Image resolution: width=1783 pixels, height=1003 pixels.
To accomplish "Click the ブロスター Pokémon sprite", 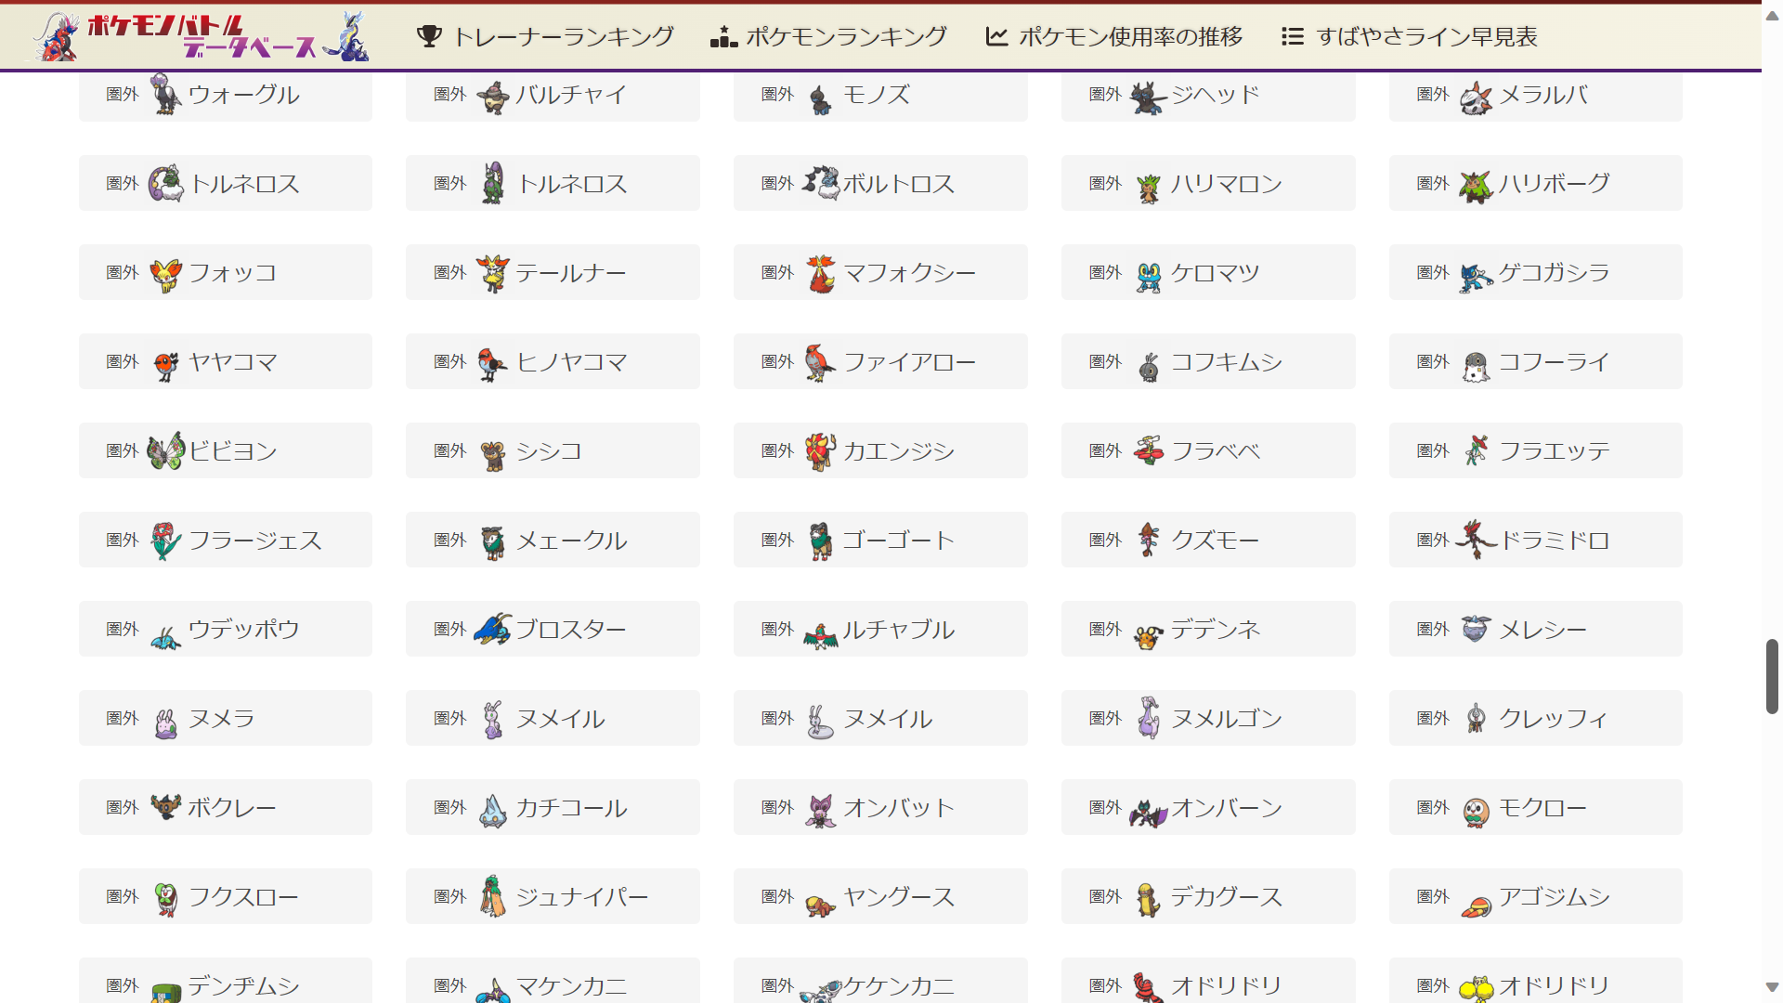I will 493,629.
